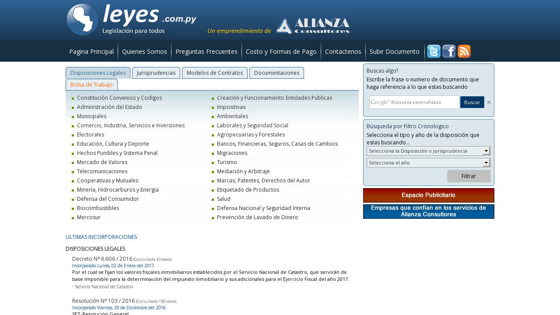Open Electorales category

pyautogui.click(x=91, y=135)
